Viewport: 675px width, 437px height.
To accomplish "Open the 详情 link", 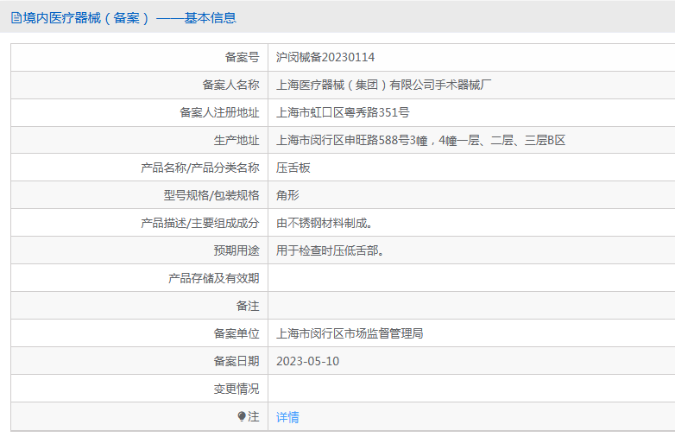I will (287, 417).
